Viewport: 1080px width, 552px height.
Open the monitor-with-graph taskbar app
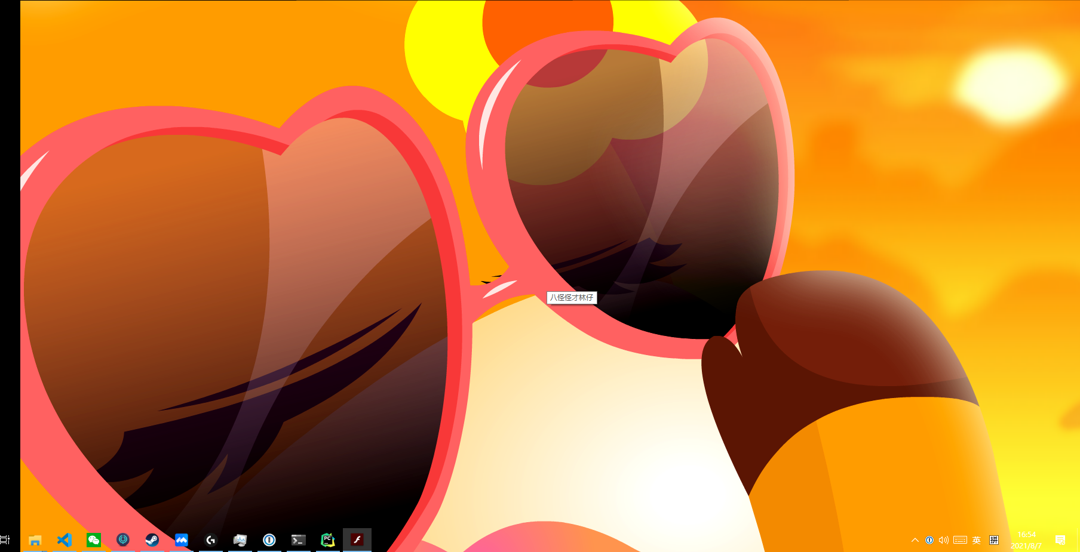point(240,540)
